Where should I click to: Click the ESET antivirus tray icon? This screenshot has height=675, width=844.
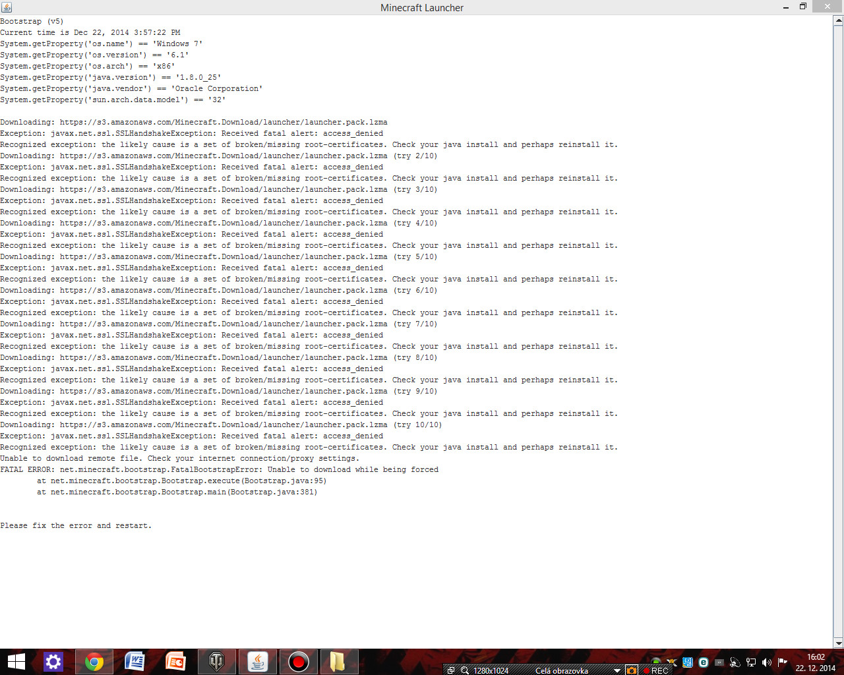[704, 662]
